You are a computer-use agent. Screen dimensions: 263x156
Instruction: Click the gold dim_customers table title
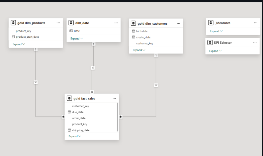[x=153, y=24]
